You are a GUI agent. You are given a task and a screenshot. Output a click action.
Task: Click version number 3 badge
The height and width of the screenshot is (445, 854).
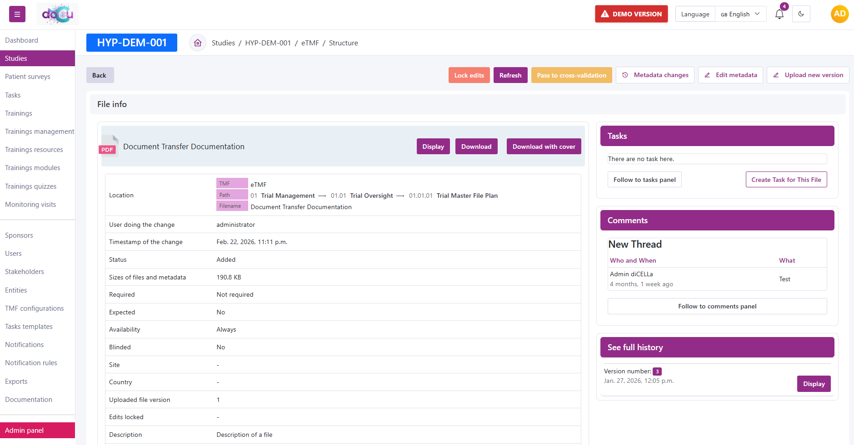click(657, 372)
